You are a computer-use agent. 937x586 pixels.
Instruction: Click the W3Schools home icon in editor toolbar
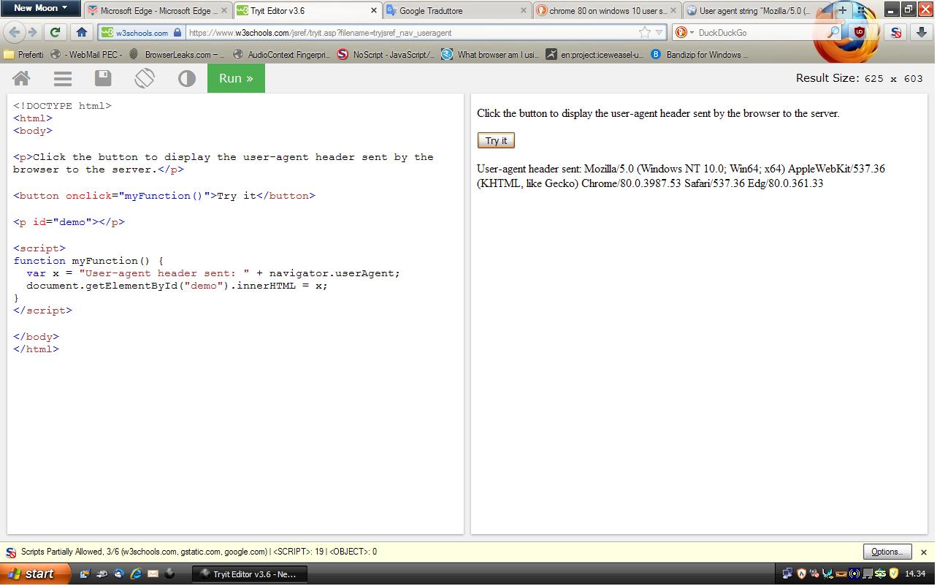(x=21, y=78)
